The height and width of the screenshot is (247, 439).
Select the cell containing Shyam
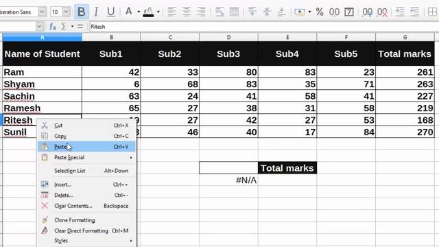[x=43, y=84]
